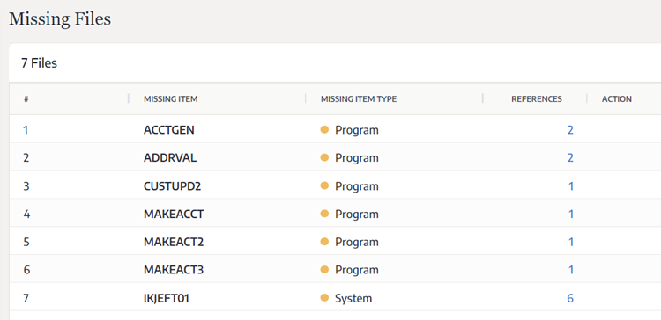Click the Program type label for ADDRVAL

[357, 158]
